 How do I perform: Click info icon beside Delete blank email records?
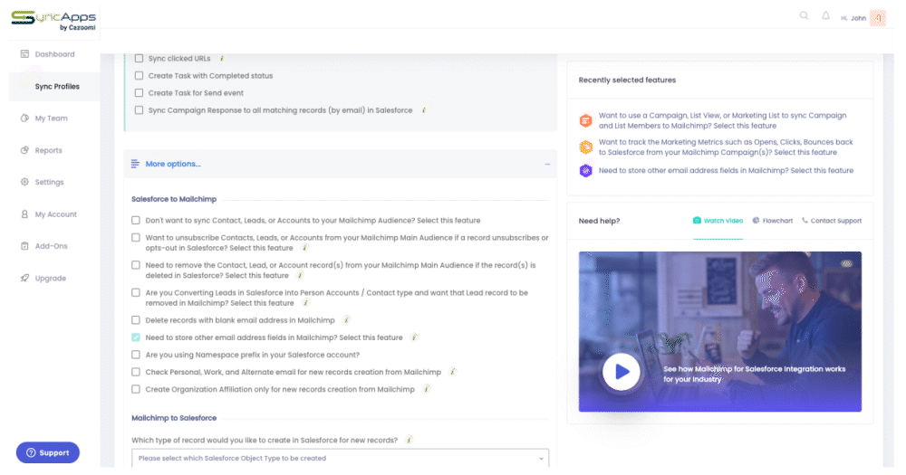(347, 319)
